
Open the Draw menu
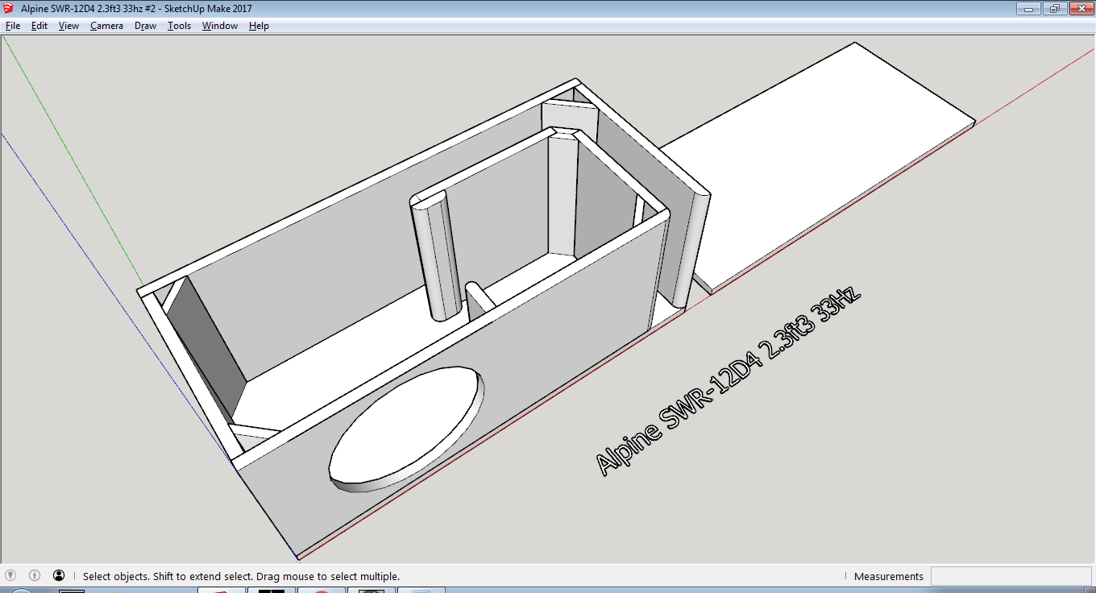pyautogui.click(x=145, y=26)
